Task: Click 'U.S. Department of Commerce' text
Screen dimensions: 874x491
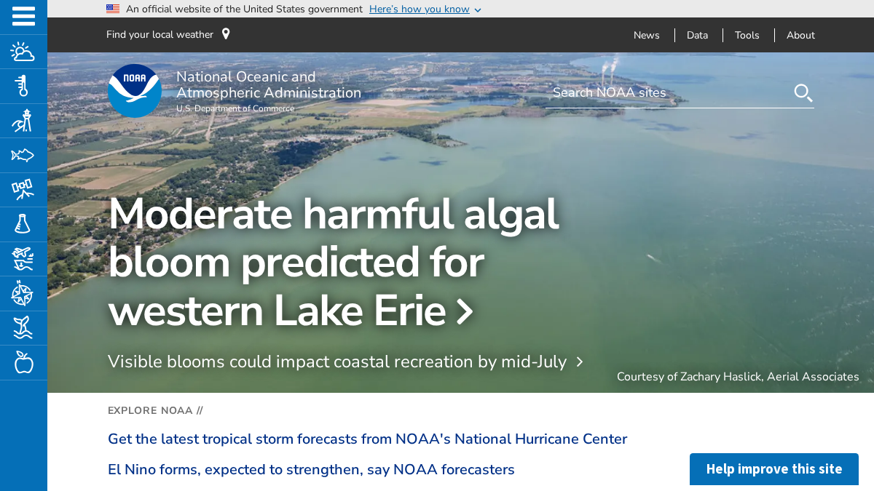Action: click(x=235, y=109)
